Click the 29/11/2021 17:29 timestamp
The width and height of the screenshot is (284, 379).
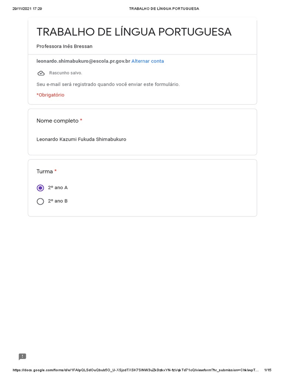(27, 9)
